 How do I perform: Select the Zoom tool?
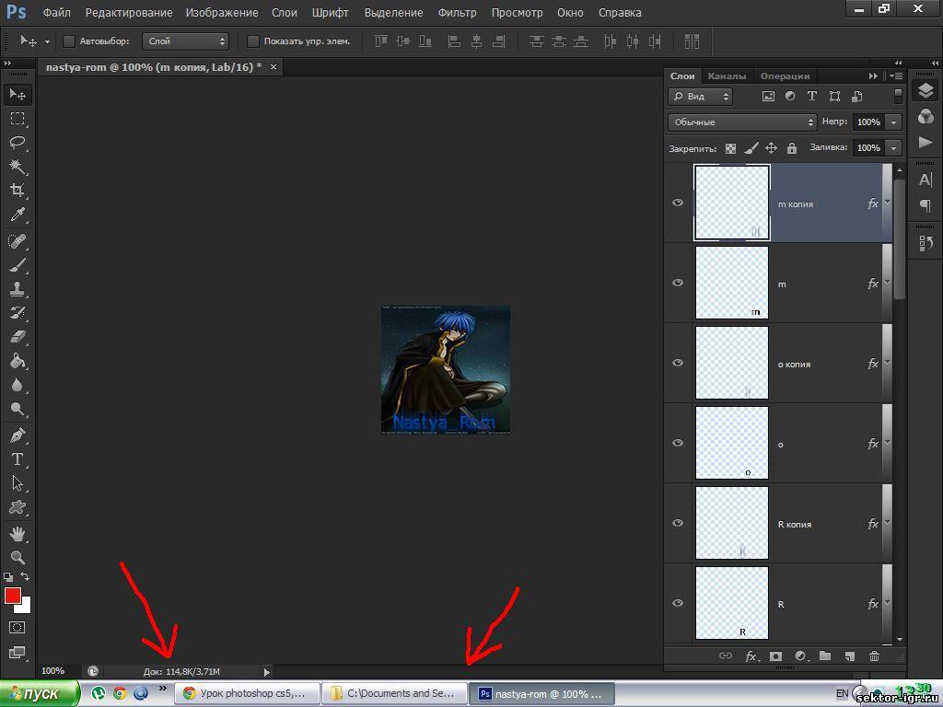pyautogui.click(x=17, y=557)
